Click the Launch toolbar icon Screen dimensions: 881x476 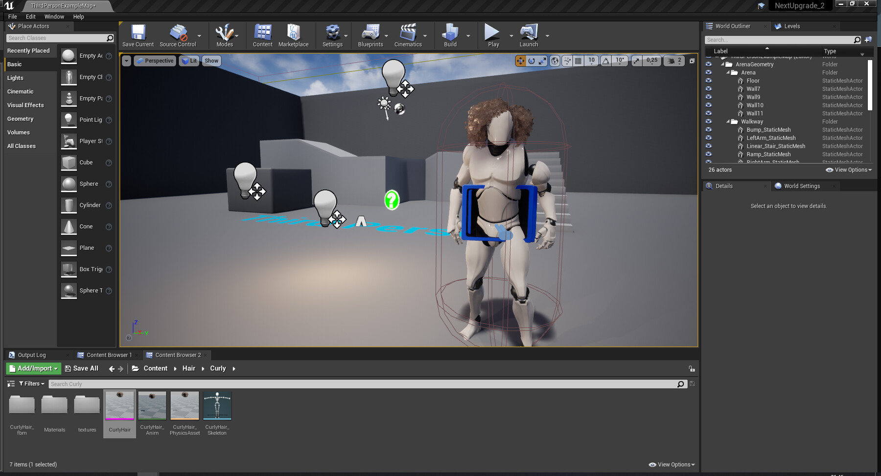click(x=529, y=35)
